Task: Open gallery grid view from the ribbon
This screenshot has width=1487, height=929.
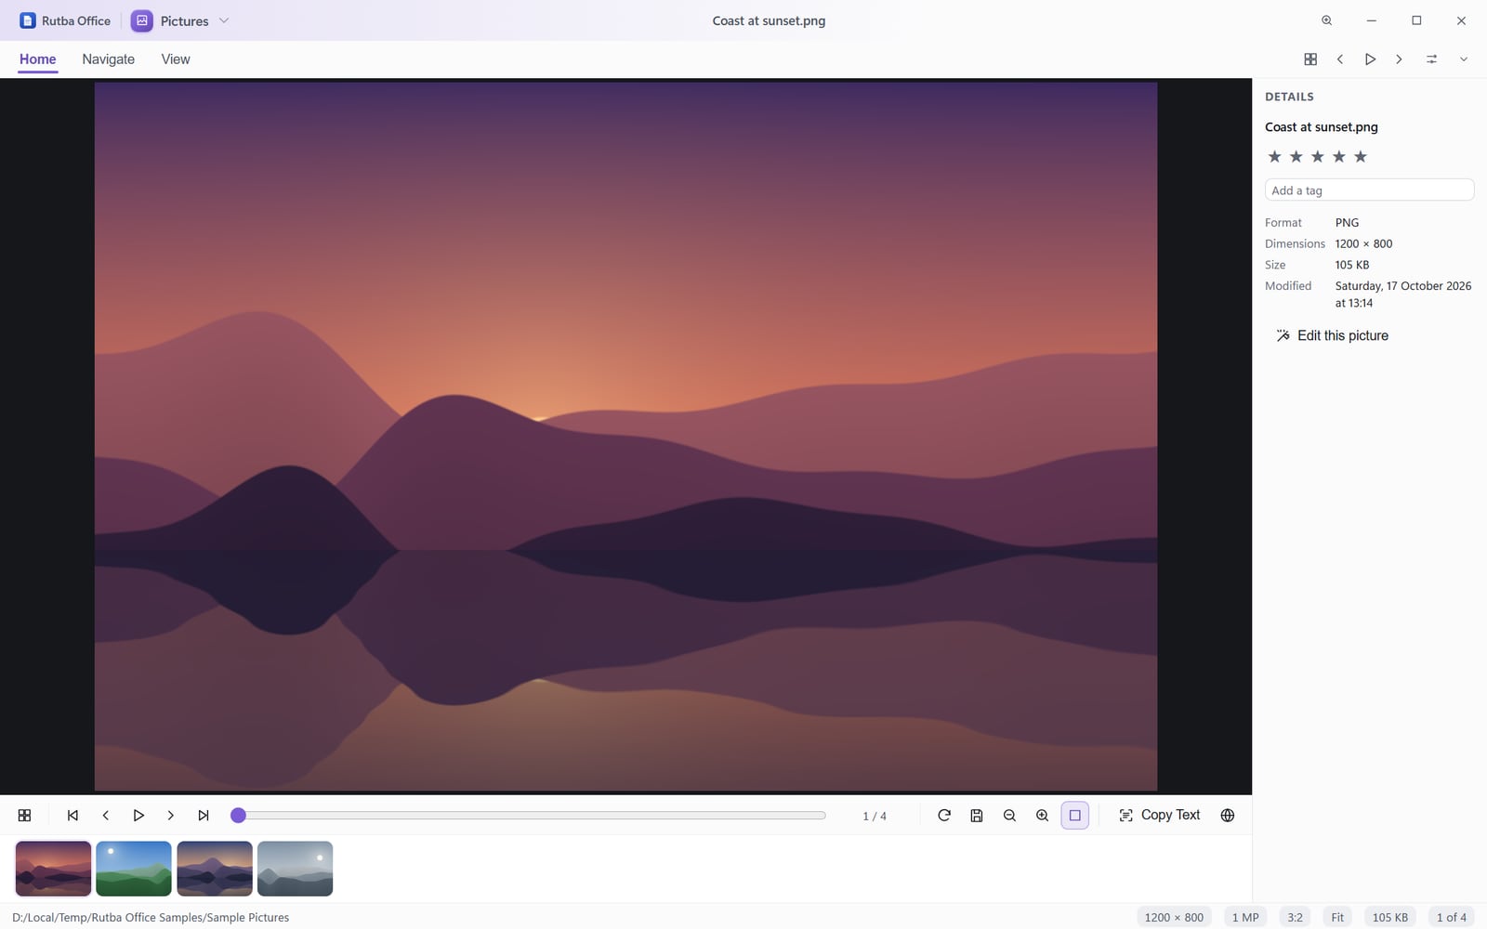Action: [x=1310, y=59]
